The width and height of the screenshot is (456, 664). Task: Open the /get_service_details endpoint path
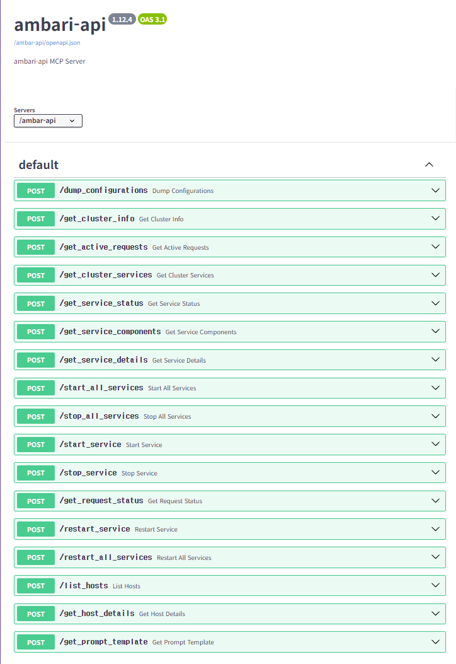point(104,360)
